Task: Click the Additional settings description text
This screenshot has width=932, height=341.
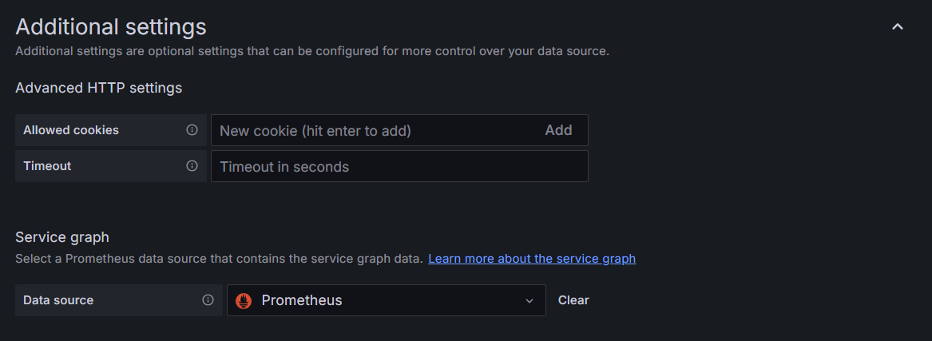Action: (312, 51)
